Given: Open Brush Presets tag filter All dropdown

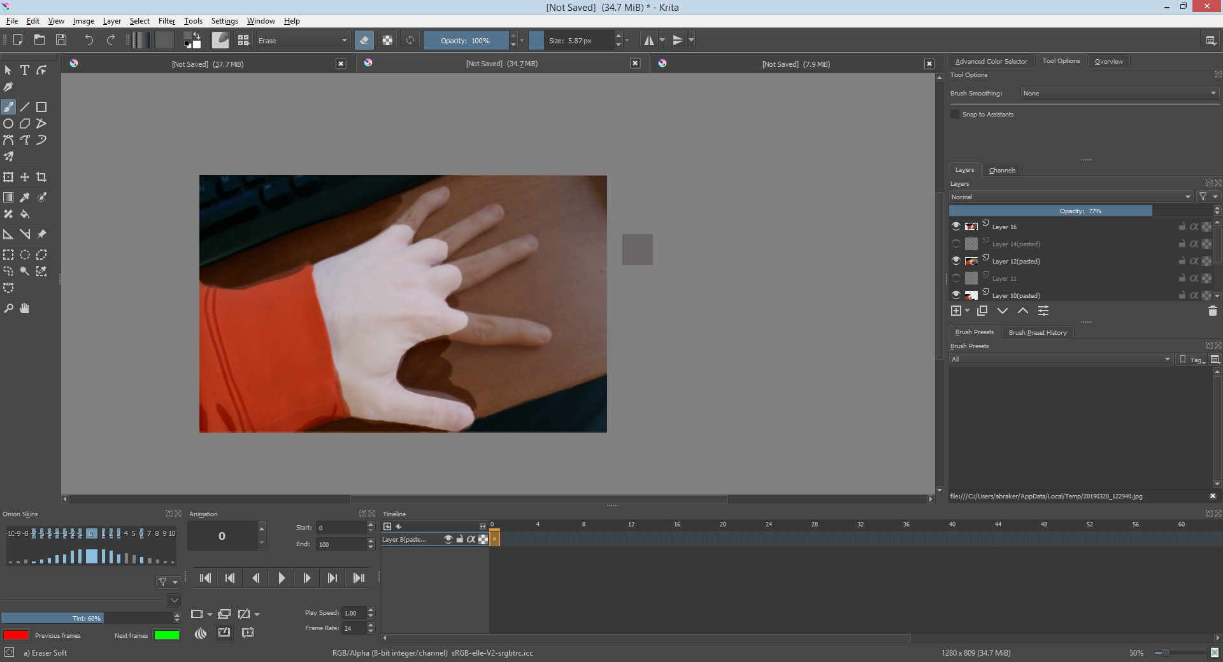Looking at the screenshot, I should [x=1061, y=359].
